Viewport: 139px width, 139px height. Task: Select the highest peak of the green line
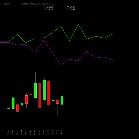coord(78,24)
